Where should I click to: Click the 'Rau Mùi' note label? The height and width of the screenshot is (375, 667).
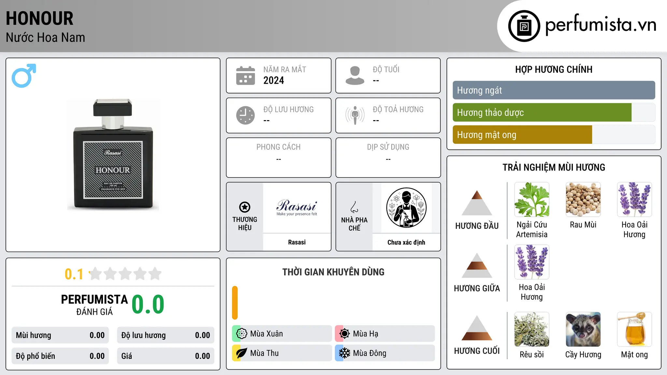(583, 225)
